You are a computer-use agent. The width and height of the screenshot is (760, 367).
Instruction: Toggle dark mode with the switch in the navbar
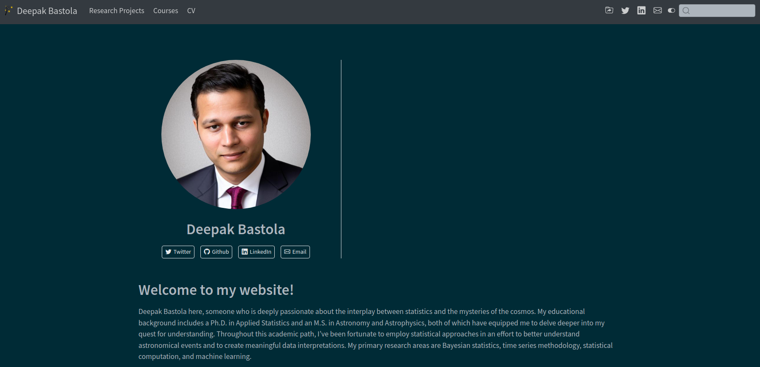point(671,10)
